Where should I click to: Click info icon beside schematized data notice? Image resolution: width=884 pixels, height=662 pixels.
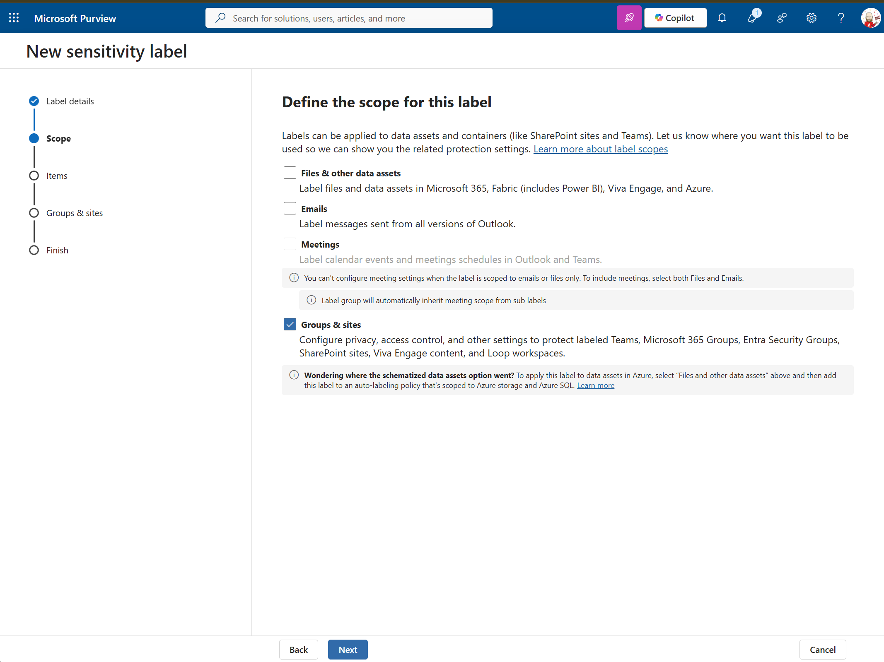pyautogui.click(x=294, y=375)
